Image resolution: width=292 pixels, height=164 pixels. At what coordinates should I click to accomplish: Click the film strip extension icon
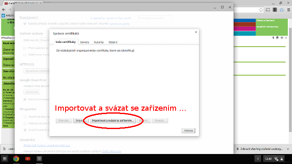click(274, 10)
